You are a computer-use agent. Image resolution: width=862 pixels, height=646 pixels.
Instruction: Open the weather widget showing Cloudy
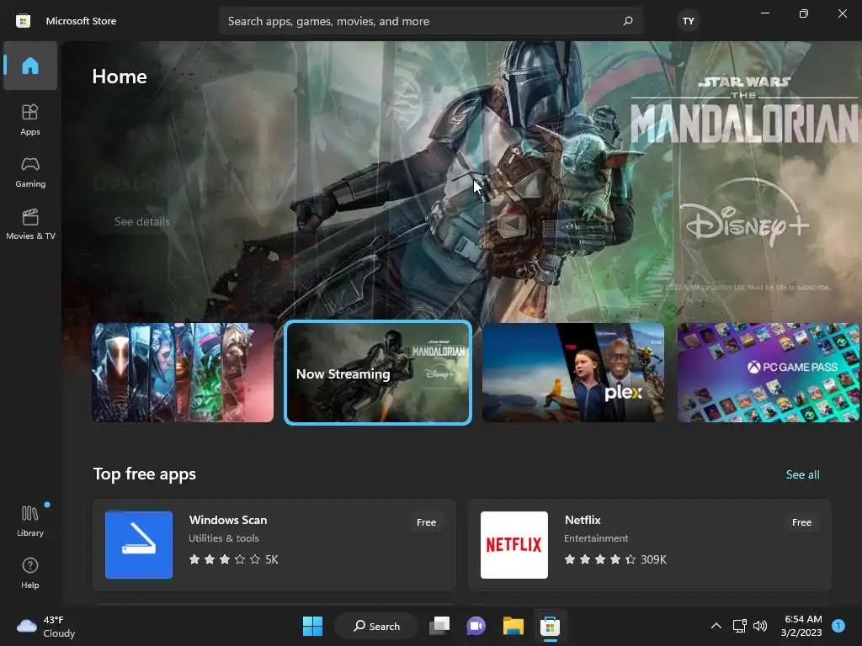pyautogui.click(x=46, y=626)
